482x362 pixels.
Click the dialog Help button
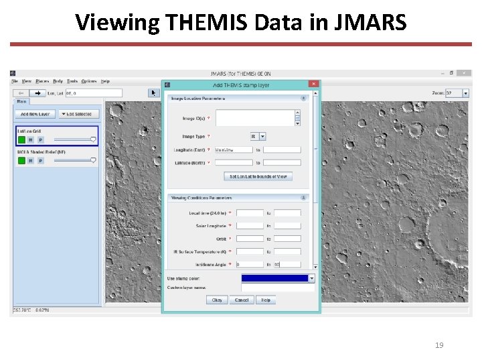point(266,300)
